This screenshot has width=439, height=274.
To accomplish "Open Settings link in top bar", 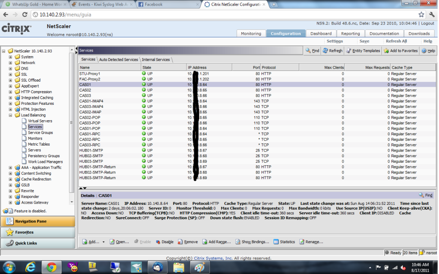I will point(334,41).
